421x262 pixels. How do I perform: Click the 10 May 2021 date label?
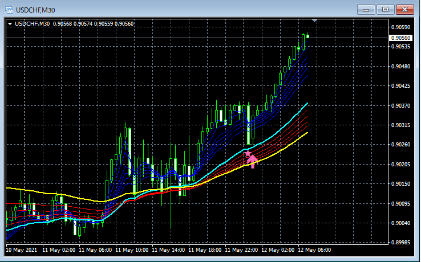click(22, 250)
